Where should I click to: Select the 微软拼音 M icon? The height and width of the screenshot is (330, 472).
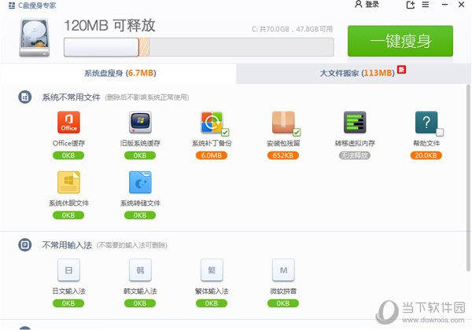(283, 269)
